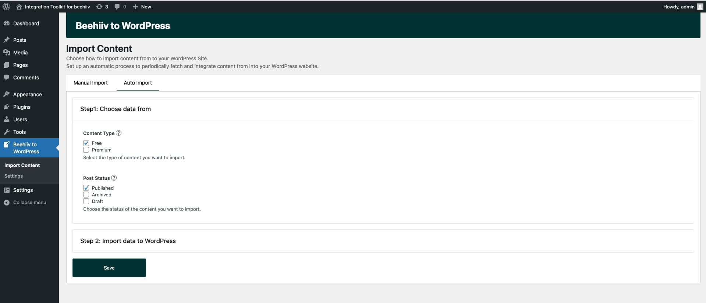This screenshot has height=303, width=706.
Task: Check the Archived post status checkbox
Action: pyautogui.click(x=86, y=195)
